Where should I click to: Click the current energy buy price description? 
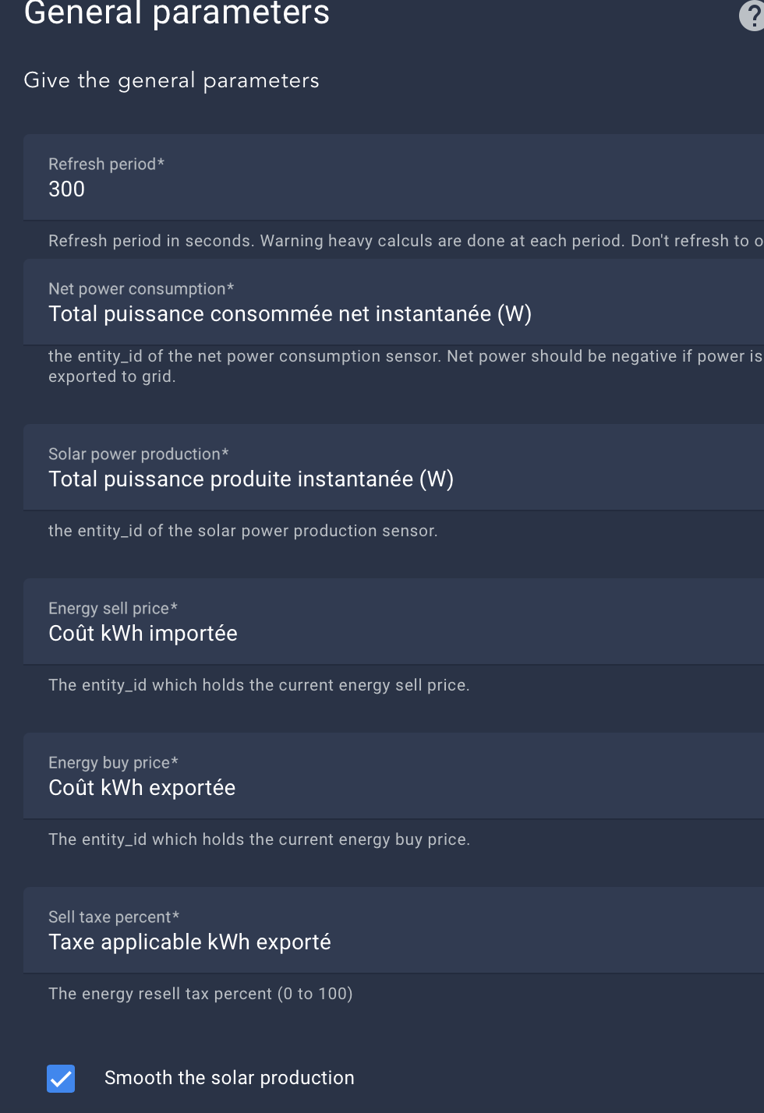(259, 839)
